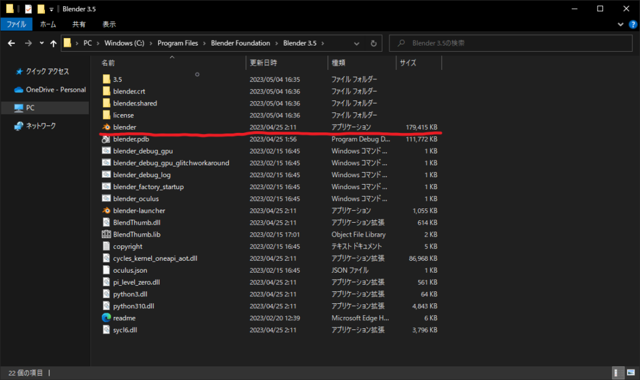This screenshot has height=380, width=640.
Task: Click the copyright text document icon
Action: pos(106,246)
